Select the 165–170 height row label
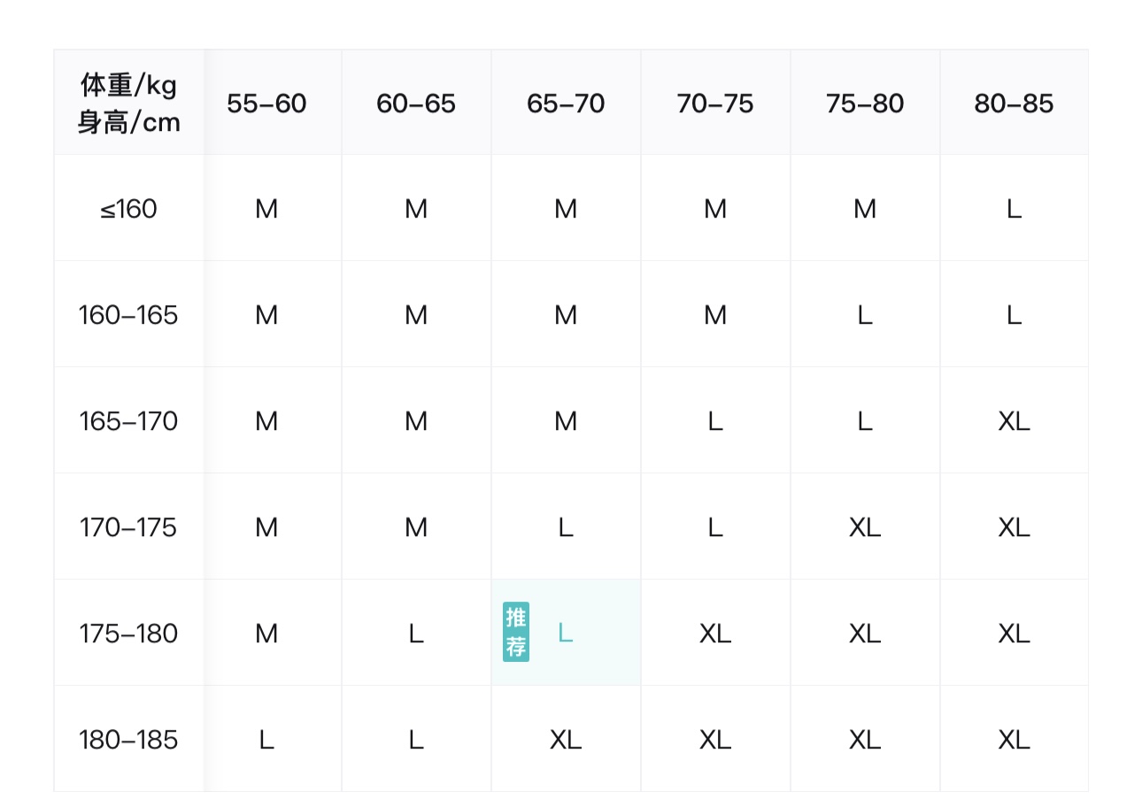This screenshot has height=807, width=1142. coord(129,421)
